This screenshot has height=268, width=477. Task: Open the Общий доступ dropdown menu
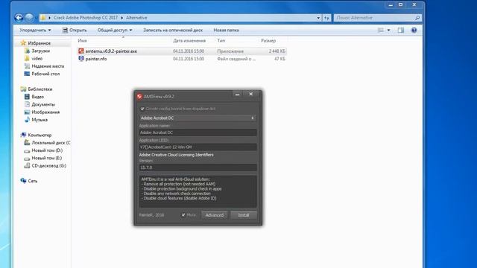pos(115,30)
